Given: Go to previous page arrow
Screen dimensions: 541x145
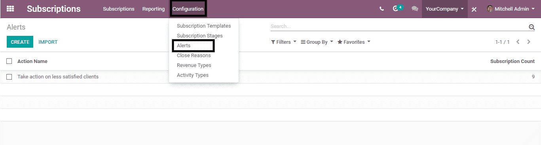Looking at the screenshot, I should 518,42.
